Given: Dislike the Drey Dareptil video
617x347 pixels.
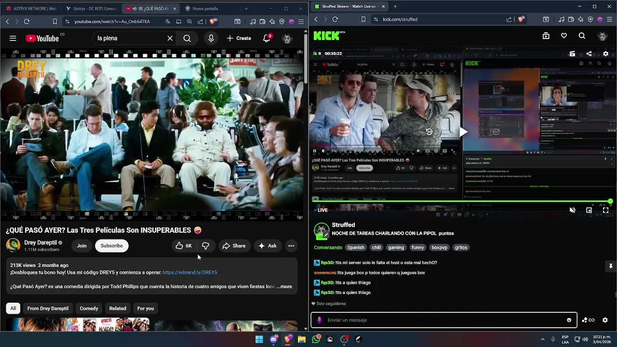Looking at the screenshot, I should 206,246.
